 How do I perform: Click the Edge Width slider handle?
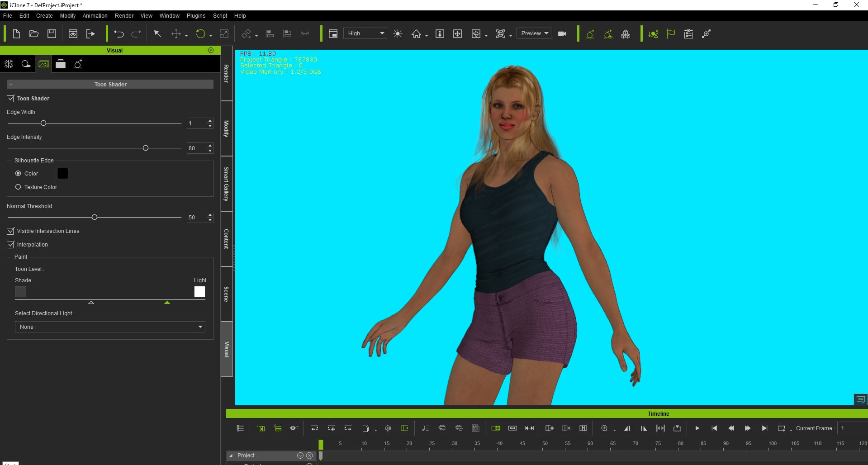43,123
